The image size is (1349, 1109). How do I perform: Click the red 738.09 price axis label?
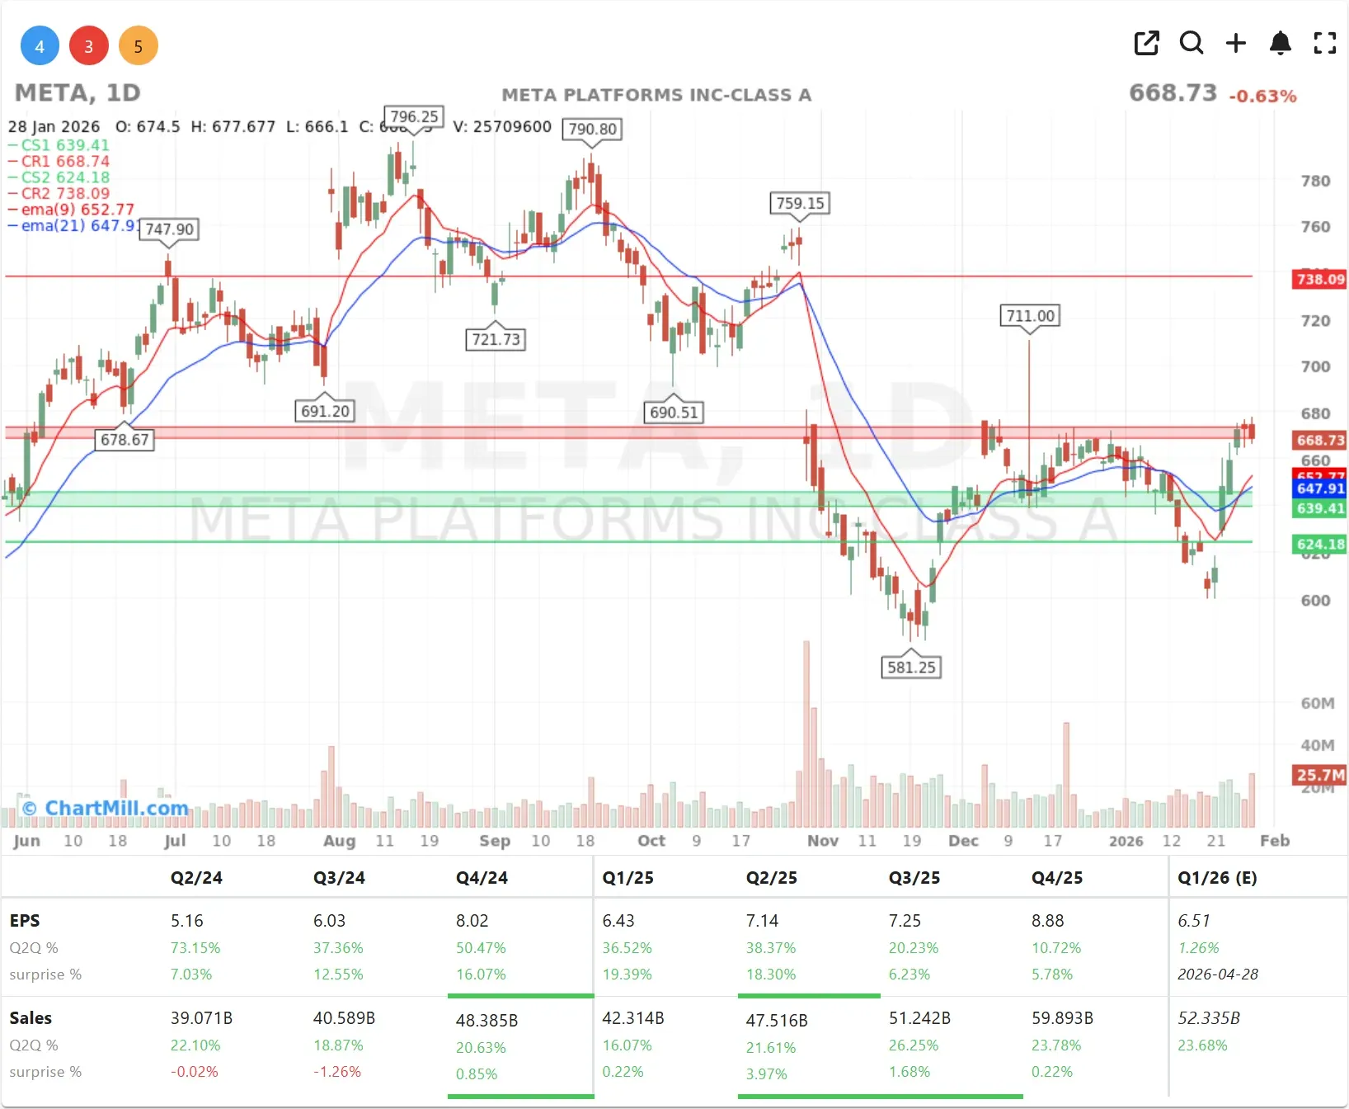click(x=1319, y=279)
